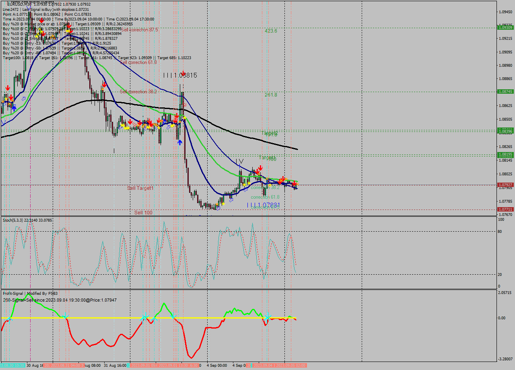This screenshot has width=515, height=370.
Task: Click 1.08625 on the price scale
Action: tap(506, 105)
